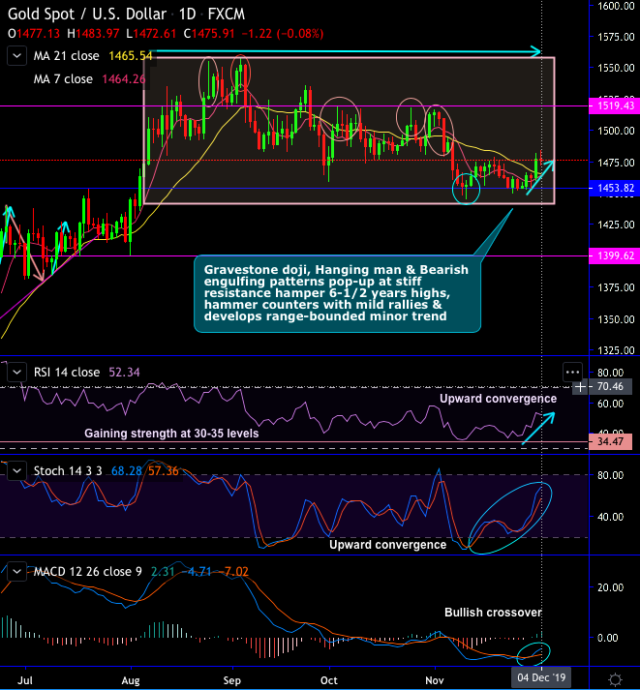This screenshot has width=640, height=690.
Task: Select the Bullish crossover text annotation
Action: coord(493,613)
